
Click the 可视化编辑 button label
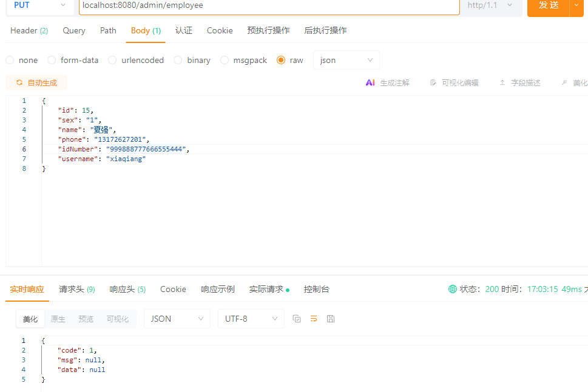[x=460, y=83]
